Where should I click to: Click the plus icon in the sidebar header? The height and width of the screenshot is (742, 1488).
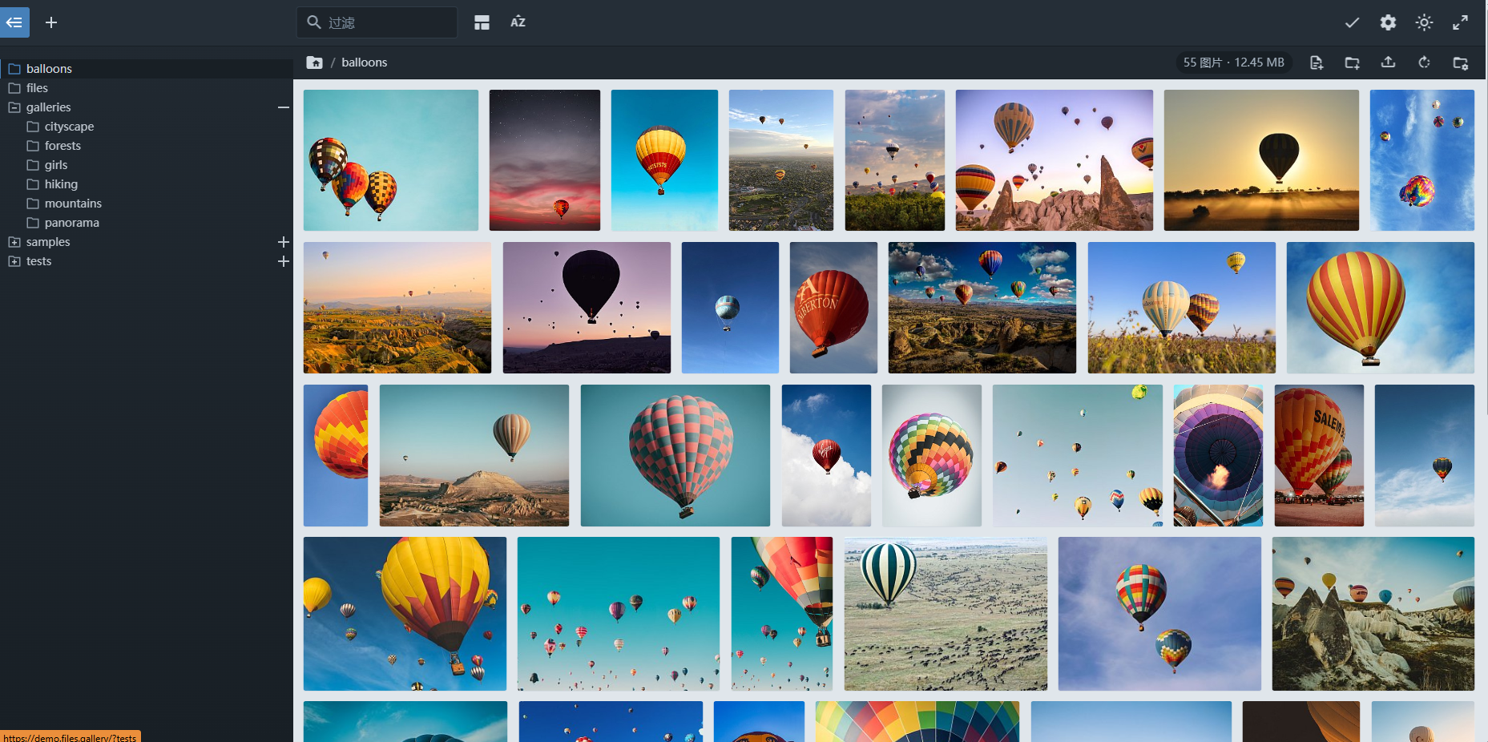51,22
